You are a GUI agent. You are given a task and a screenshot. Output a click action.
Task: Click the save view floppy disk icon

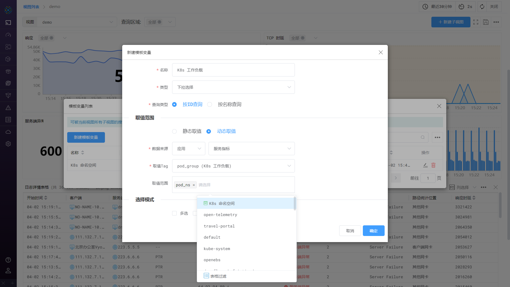coord(486,22)
